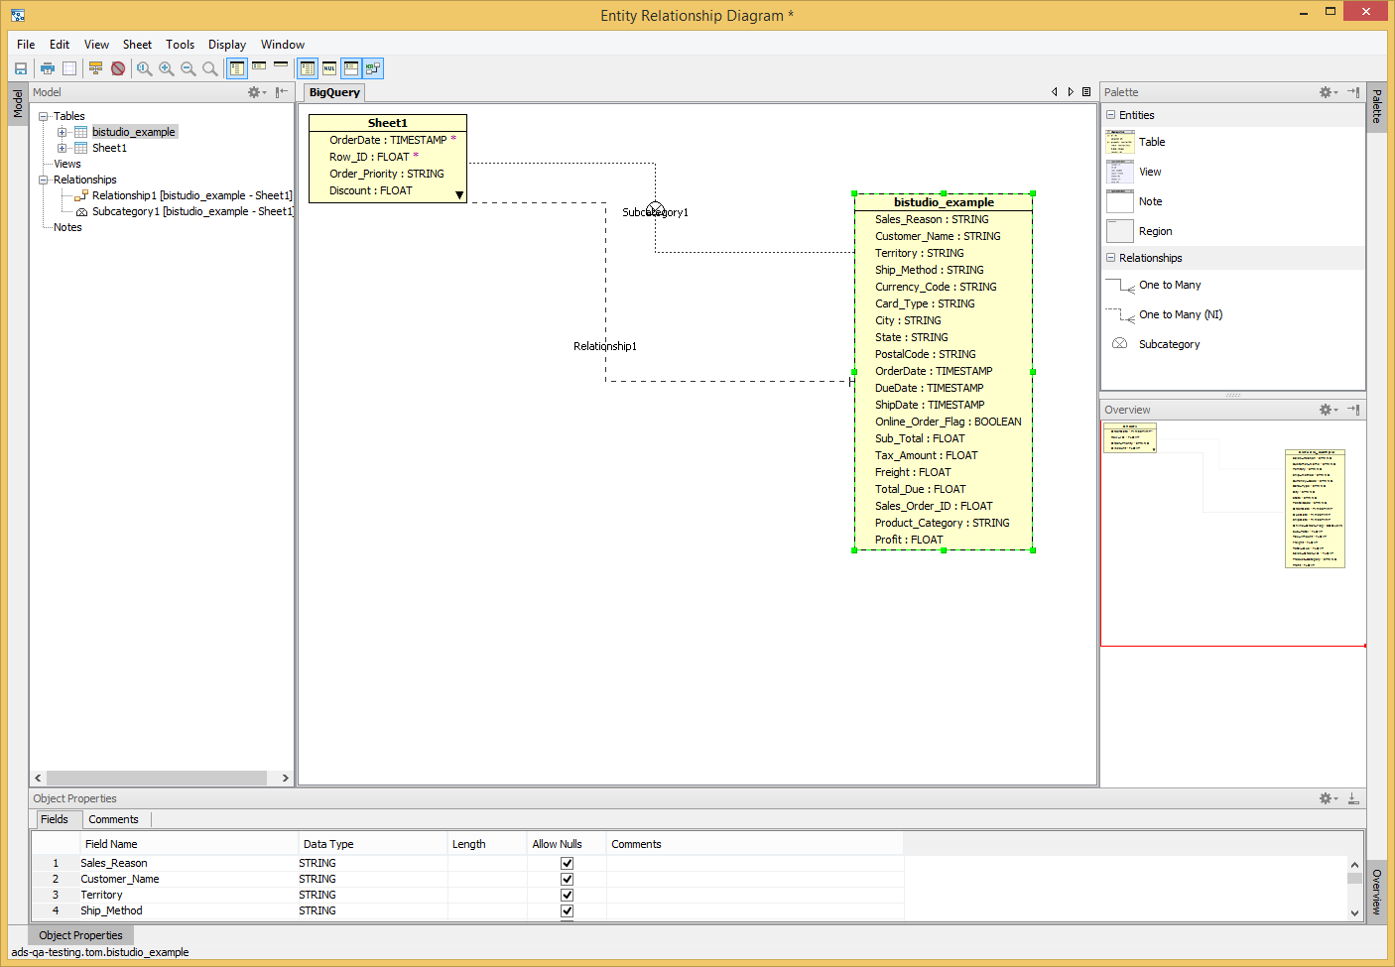Click the Save toolbar icon
Screen dimensions: 1395x967
coord(20,68)
